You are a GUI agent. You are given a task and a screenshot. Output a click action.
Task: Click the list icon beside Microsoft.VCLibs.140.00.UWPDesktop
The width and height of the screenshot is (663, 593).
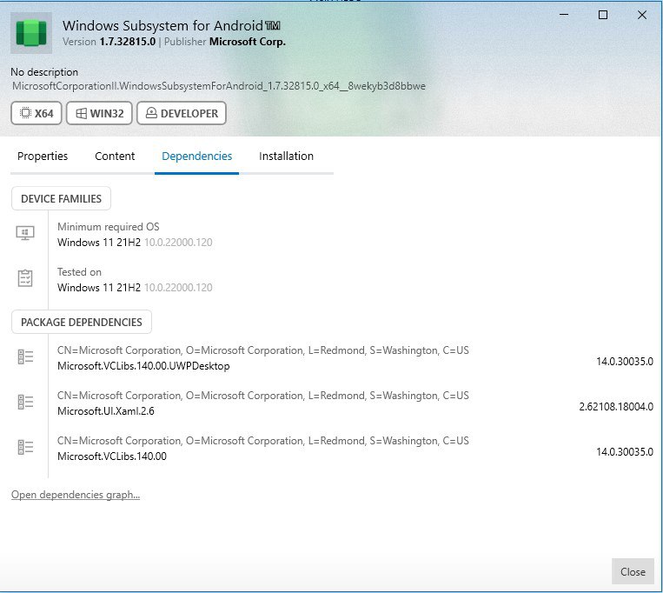(25, 356)
